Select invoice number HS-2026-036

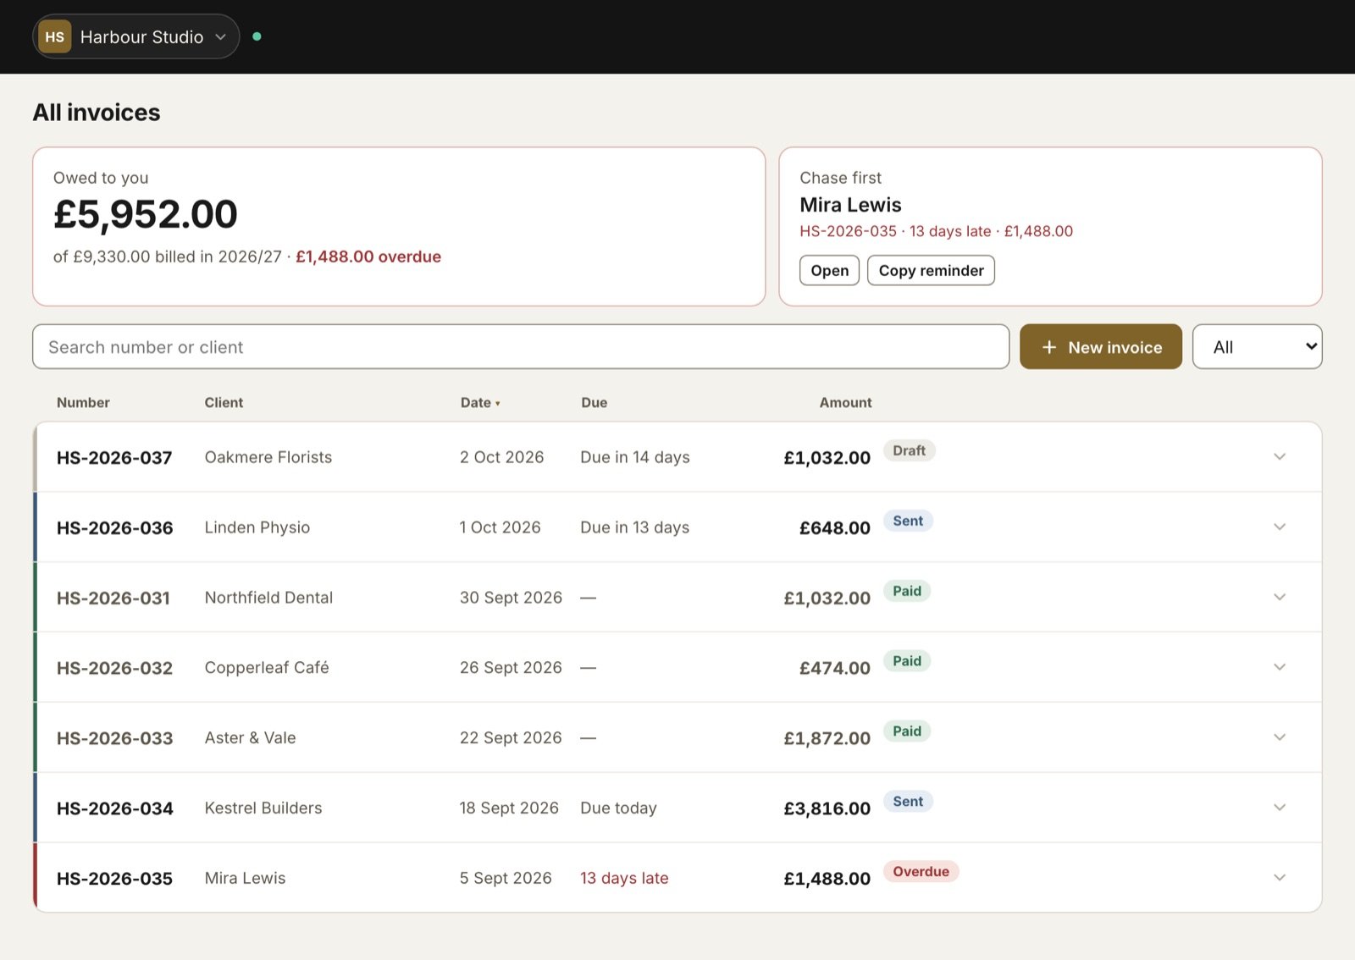(x=114, y=527)
